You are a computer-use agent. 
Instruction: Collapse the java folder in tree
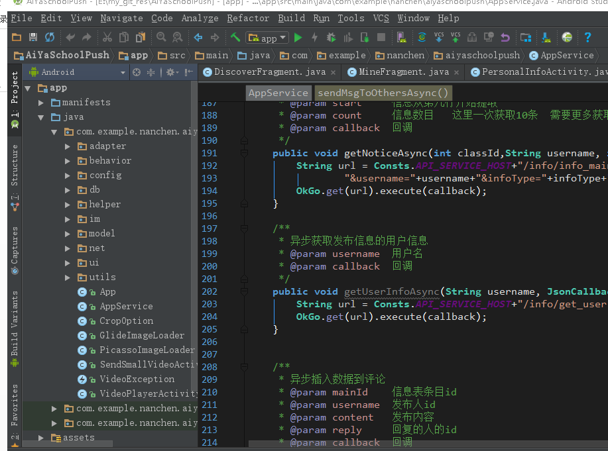point(41,117)
